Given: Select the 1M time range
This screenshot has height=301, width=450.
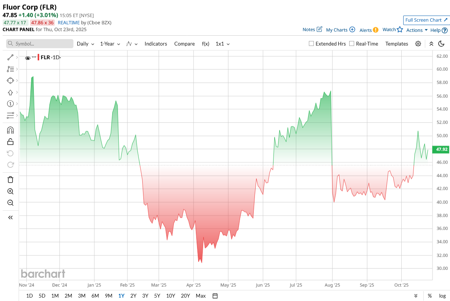Looking at the screenshot, I should (55, 296).
